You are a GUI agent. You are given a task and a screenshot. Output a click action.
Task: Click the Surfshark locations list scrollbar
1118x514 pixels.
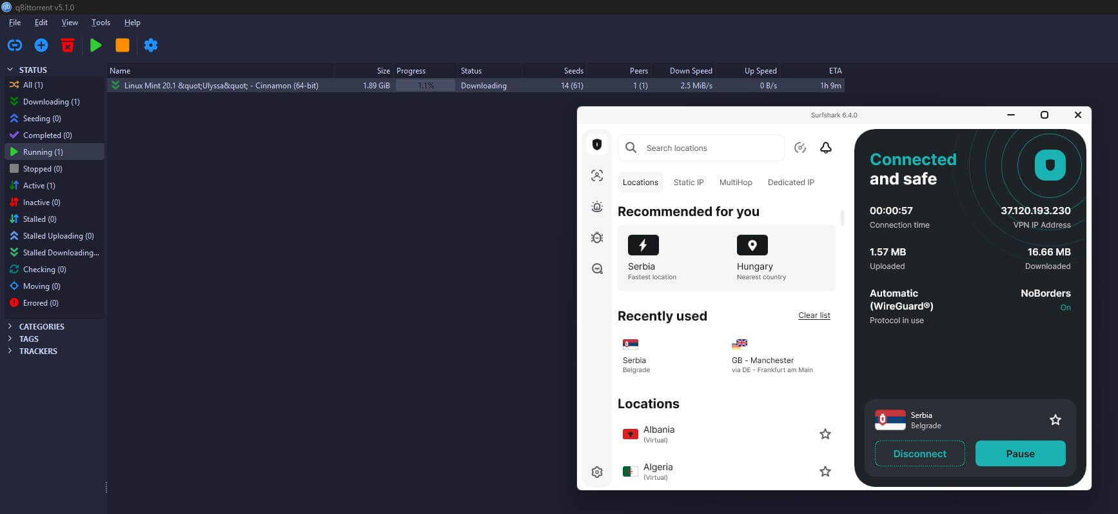point(842,217)
